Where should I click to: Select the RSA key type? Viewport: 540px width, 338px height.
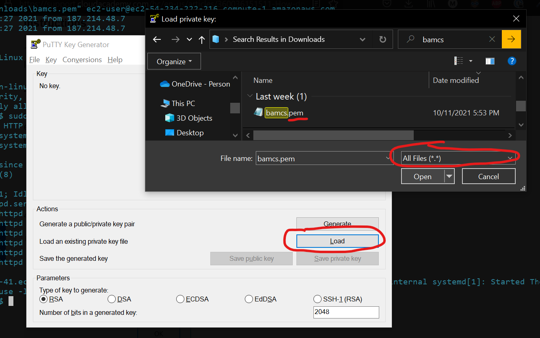click(43, 299)
